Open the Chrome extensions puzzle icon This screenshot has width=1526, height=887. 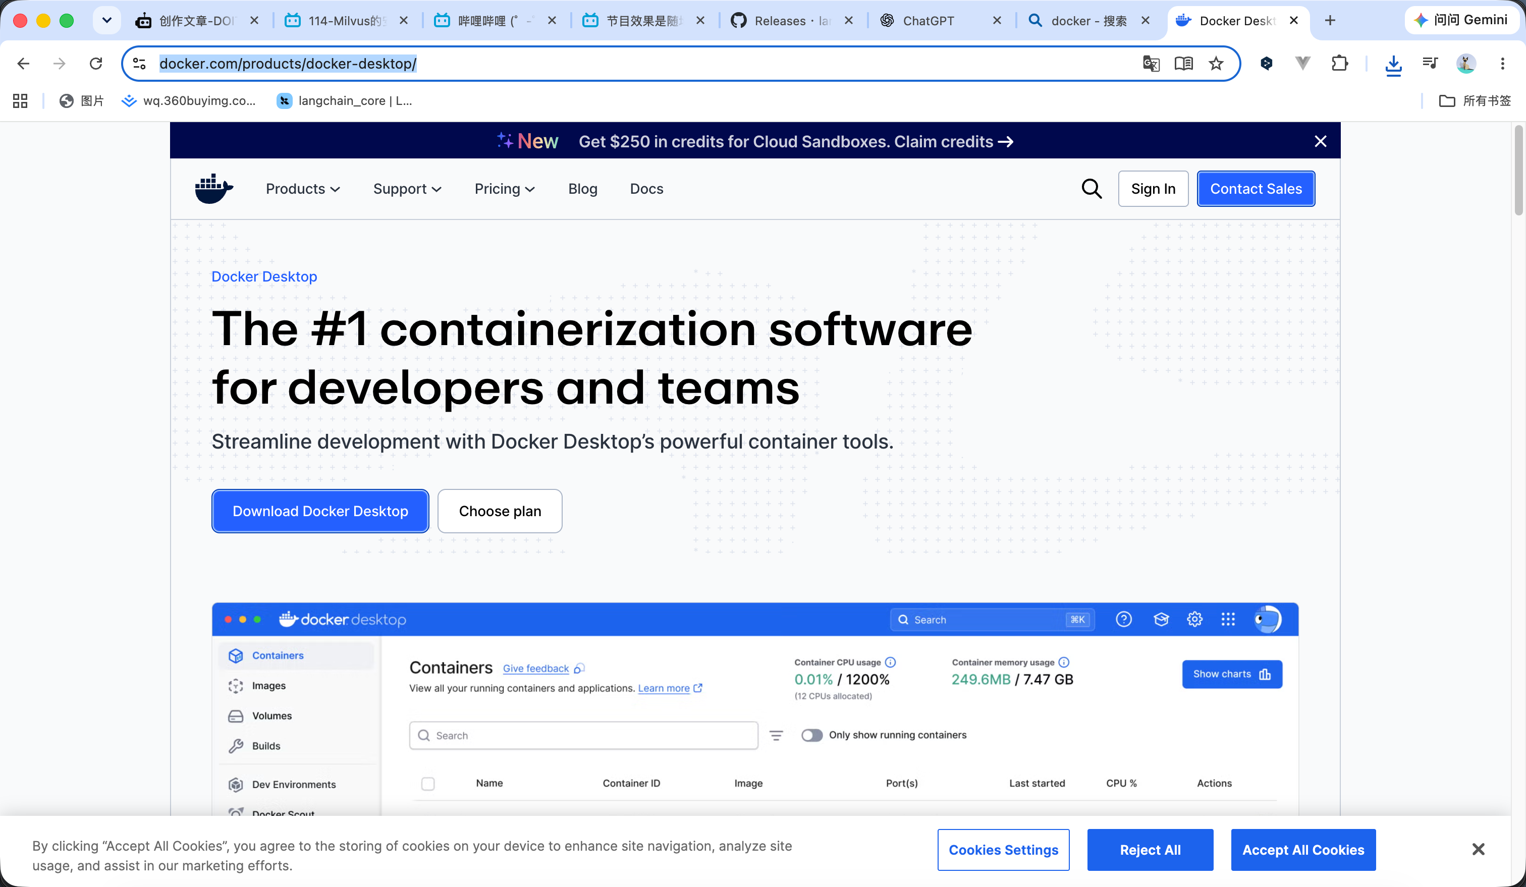coord(1339,63)
